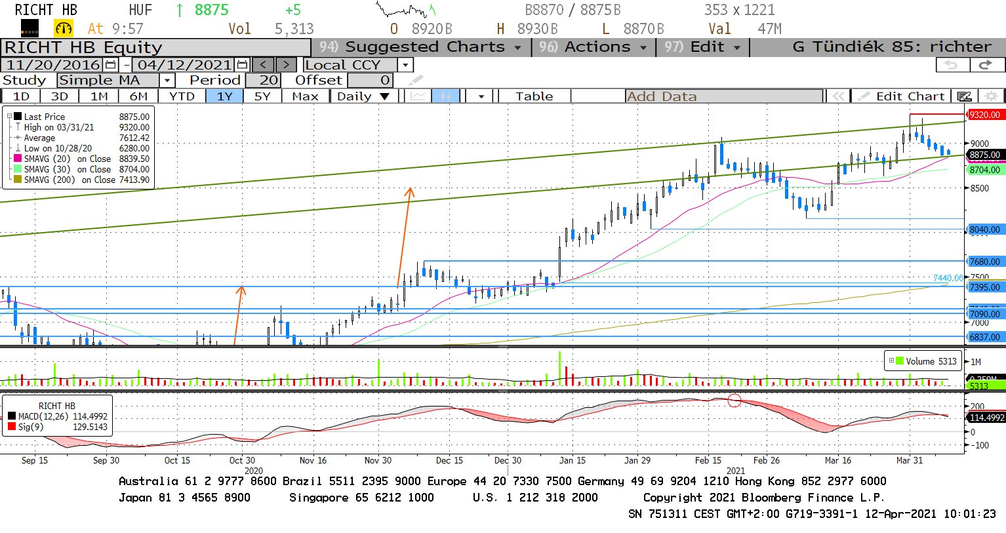The image size is (1006, 533).
Task: Select the 5Y timeframe
Action: click(x=262, y=96)
